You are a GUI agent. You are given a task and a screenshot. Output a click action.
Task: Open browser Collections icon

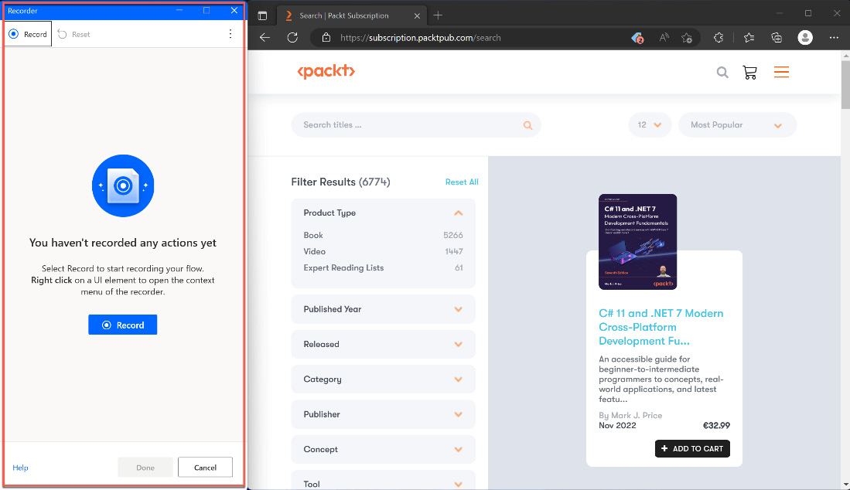coord(777,37)
